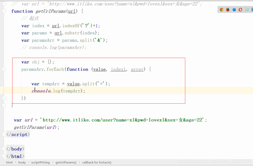Click commented console.log(paramsArr) line
This screenshot has width=253, height=166.
(54, 47)
